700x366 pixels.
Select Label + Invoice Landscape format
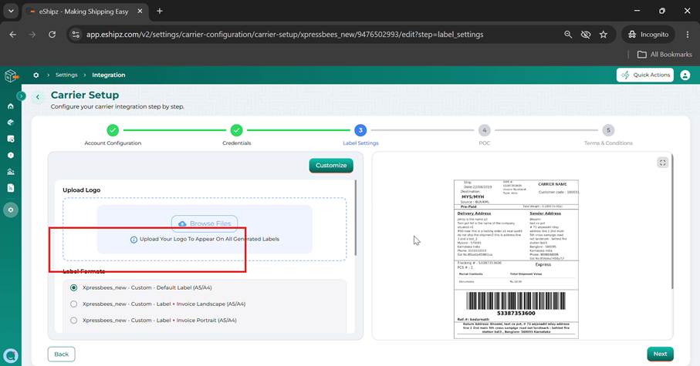coord(73,304)
